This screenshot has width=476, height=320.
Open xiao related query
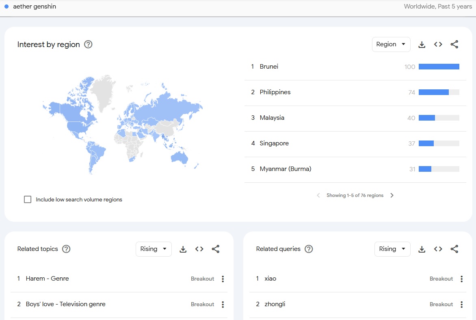tap(270, 279)
